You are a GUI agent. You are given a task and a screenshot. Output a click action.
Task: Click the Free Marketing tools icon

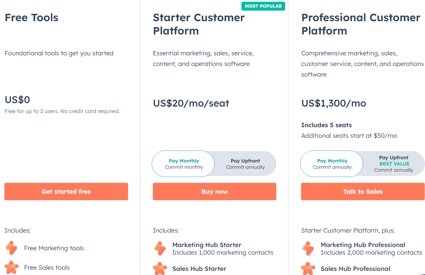[12, 248]
